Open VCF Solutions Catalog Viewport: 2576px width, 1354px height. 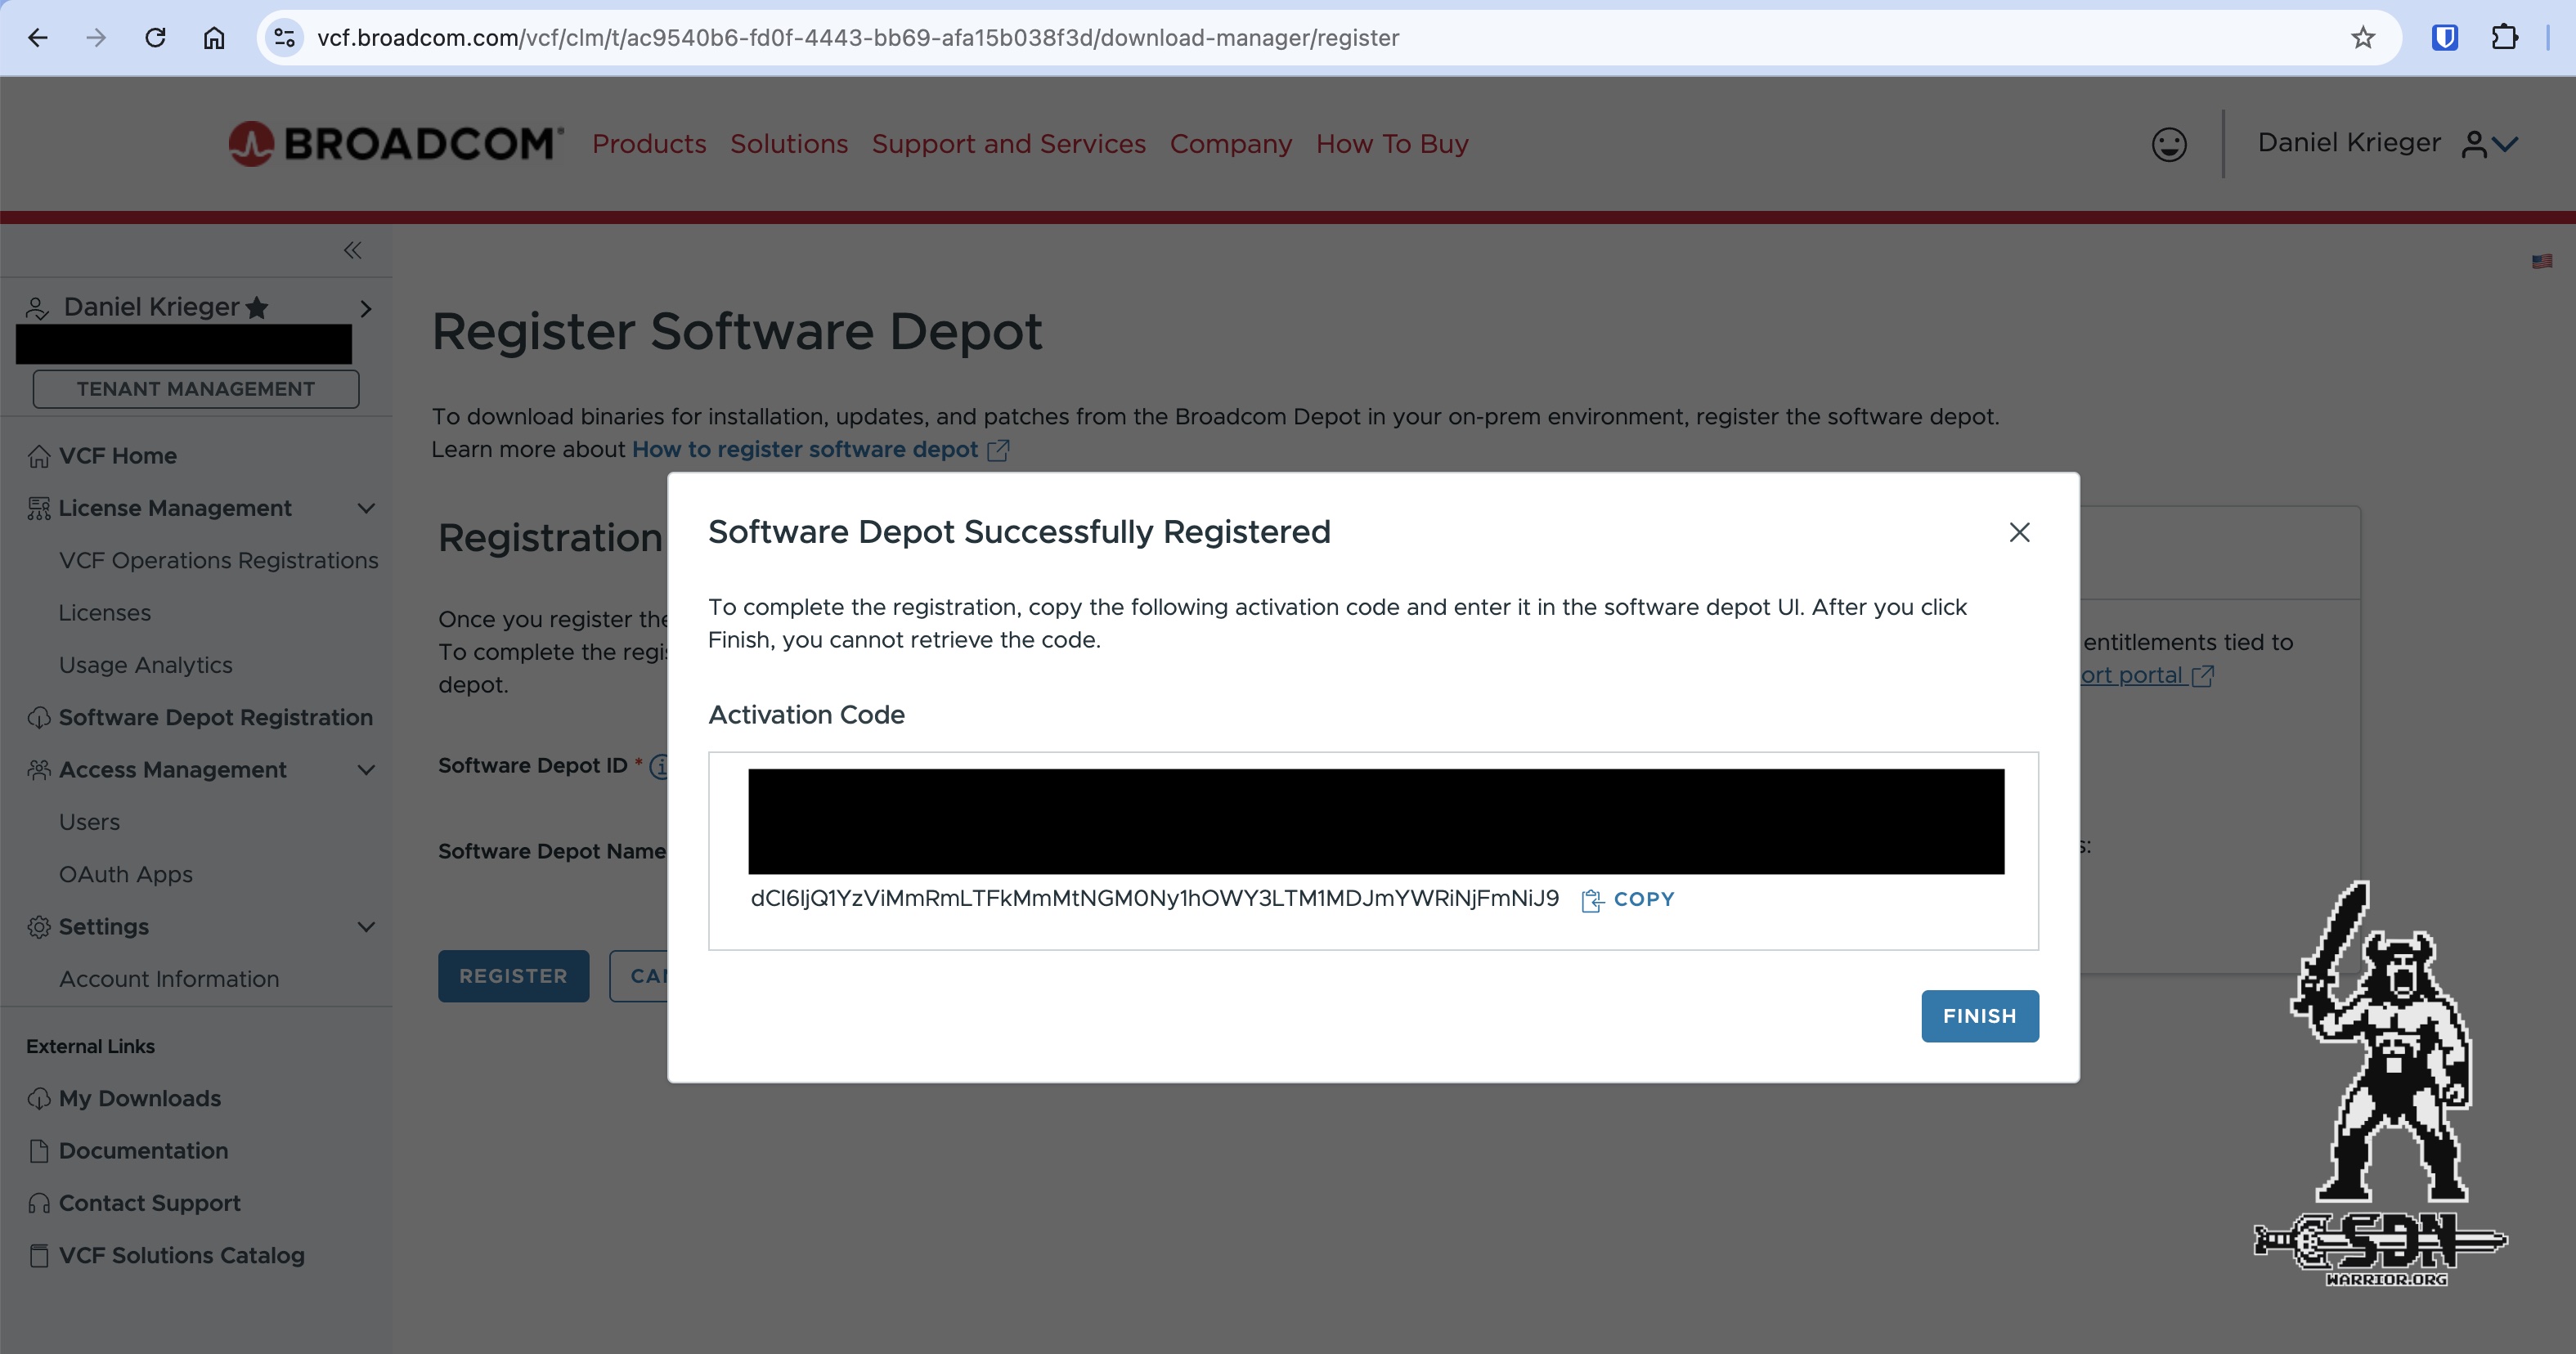[x=181, y=1255]
